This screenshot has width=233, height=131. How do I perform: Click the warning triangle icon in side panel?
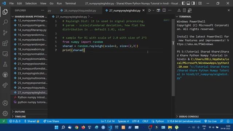[x=179, y=10]
